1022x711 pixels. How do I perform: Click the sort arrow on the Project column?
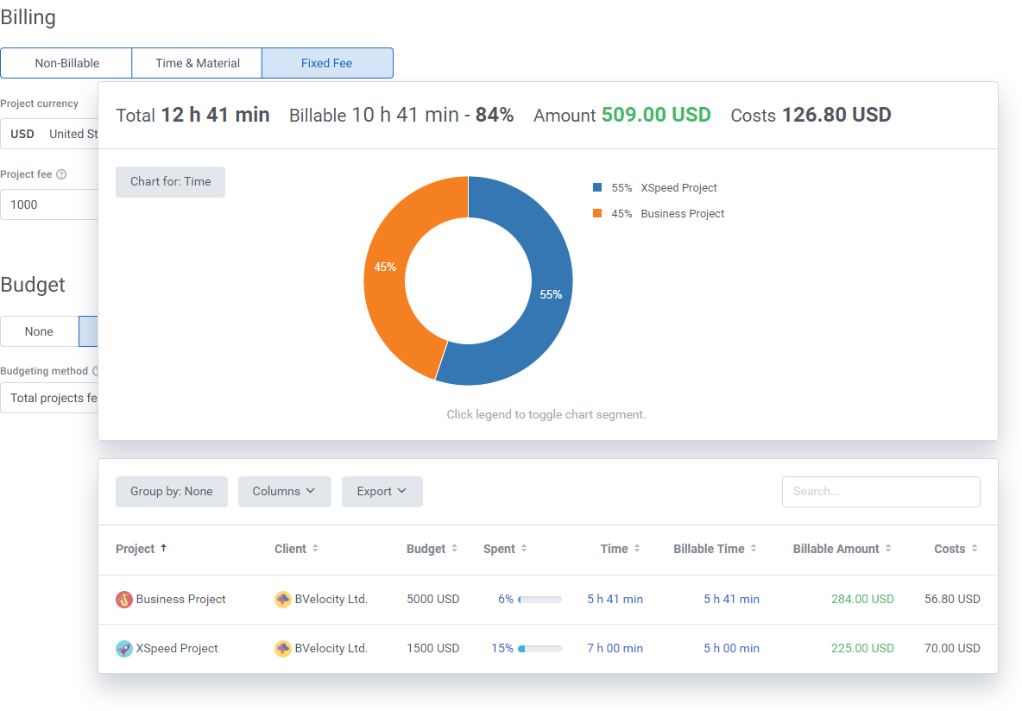pos(162,548)
